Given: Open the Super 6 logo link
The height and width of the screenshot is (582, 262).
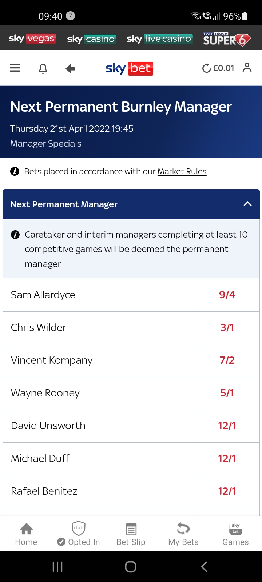Looking at the screenshot, I should 227,39.
